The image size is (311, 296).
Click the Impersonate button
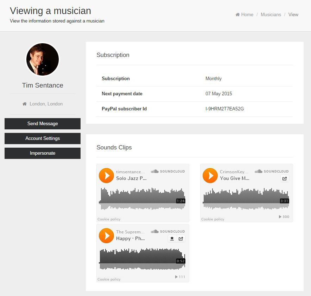click(x=43, y=153)
